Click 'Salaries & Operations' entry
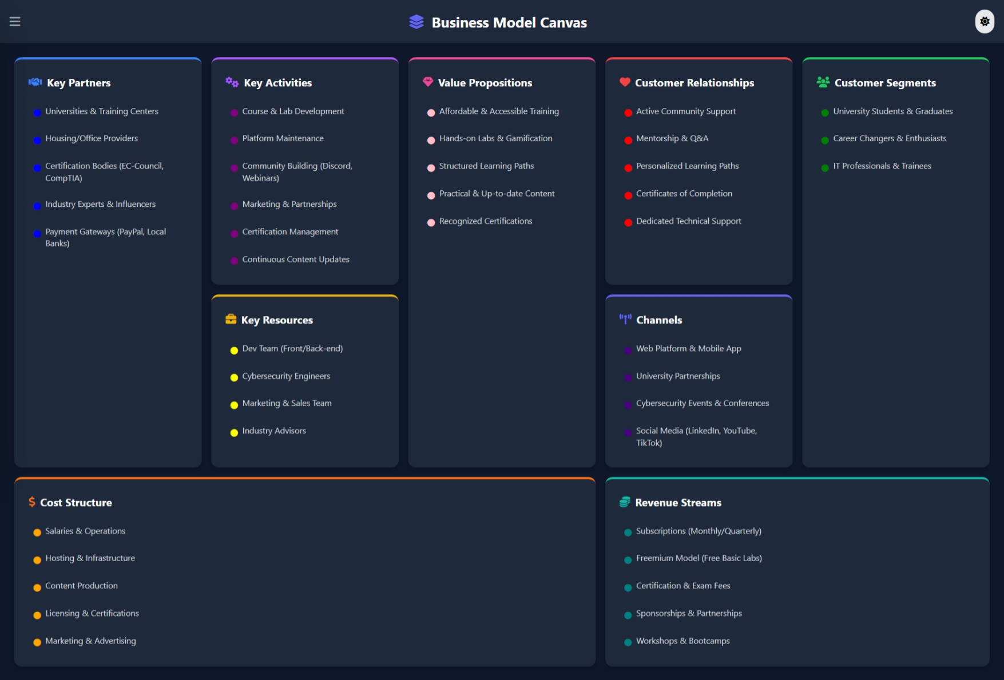Viewport: 1004px width, 680px height. pos(85,531)
